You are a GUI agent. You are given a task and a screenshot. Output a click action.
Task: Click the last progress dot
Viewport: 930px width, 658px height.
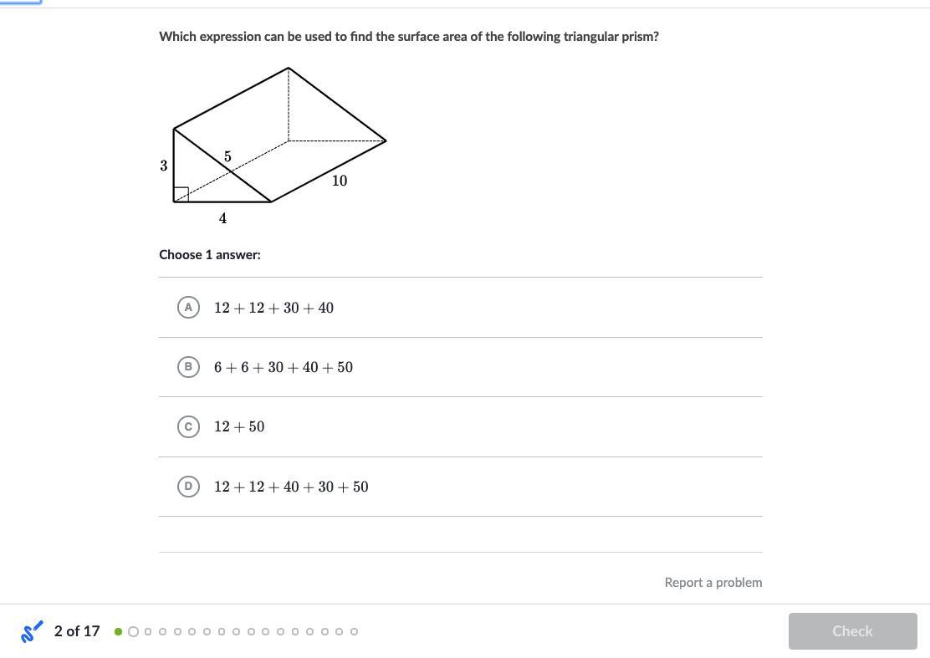354,631
